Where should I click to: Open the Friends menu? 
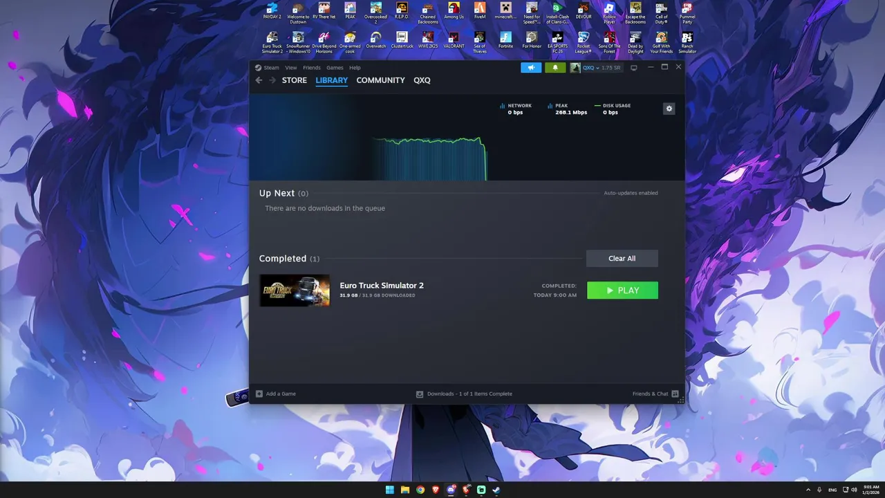pyautogui.click(x=312, y=68)
